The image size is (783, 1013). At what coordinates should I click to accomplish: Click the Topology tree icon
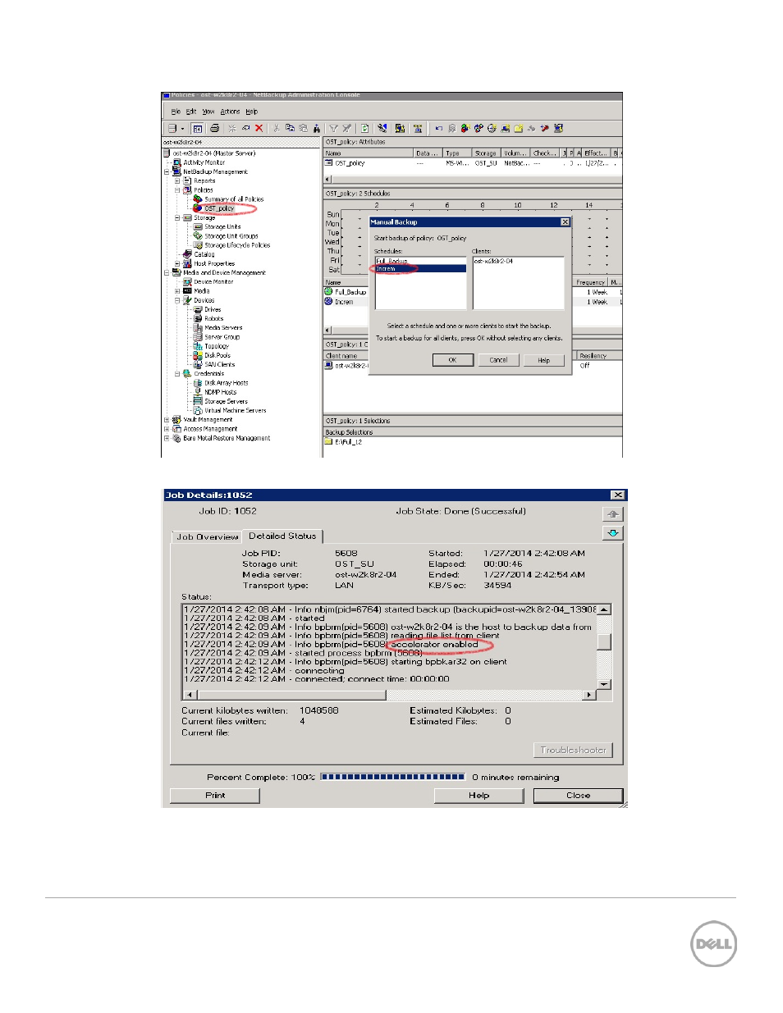198,346
